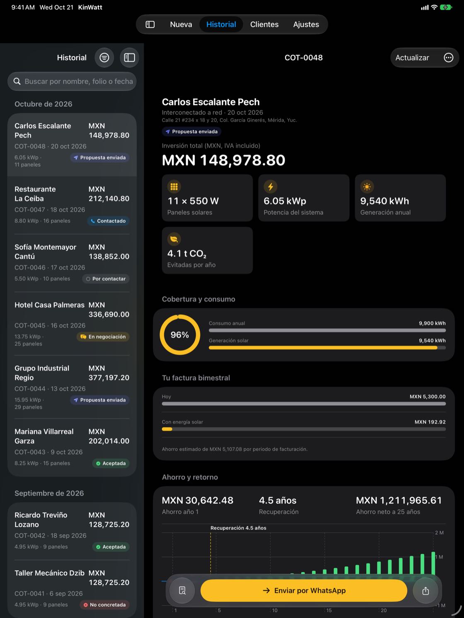Switch to the Clientes tab
This screenshot has height=618, width=464.
pyautogui.click(x=264, y=24)
